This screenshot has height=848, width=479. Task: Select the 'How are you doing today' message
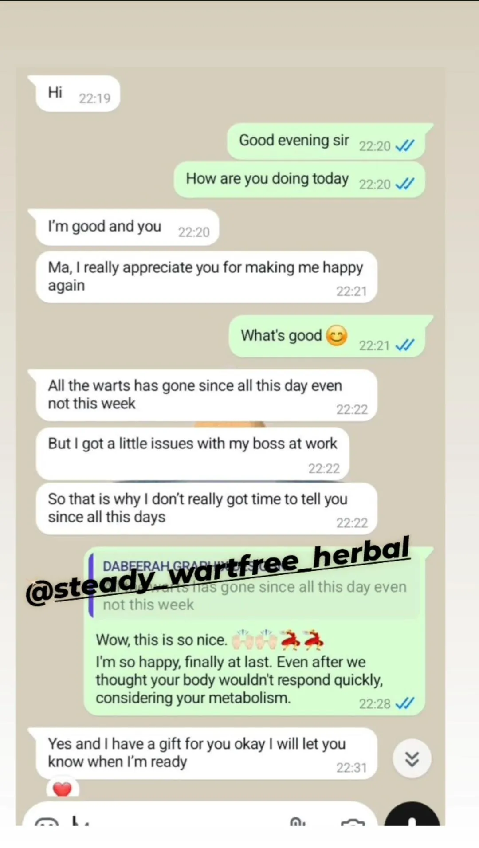click(300, 180)
